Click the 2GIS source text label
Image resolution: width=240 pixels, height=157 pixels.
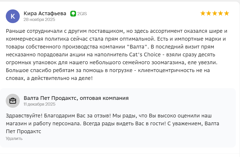[82, 14]
